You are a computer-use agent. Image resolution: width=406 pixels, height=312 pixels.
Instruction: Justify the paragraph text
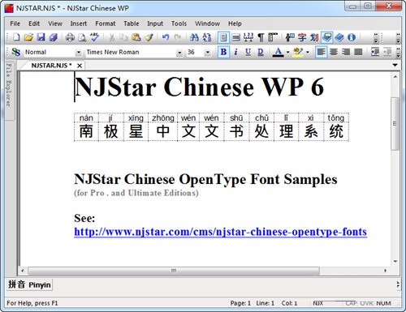[358, 52]
